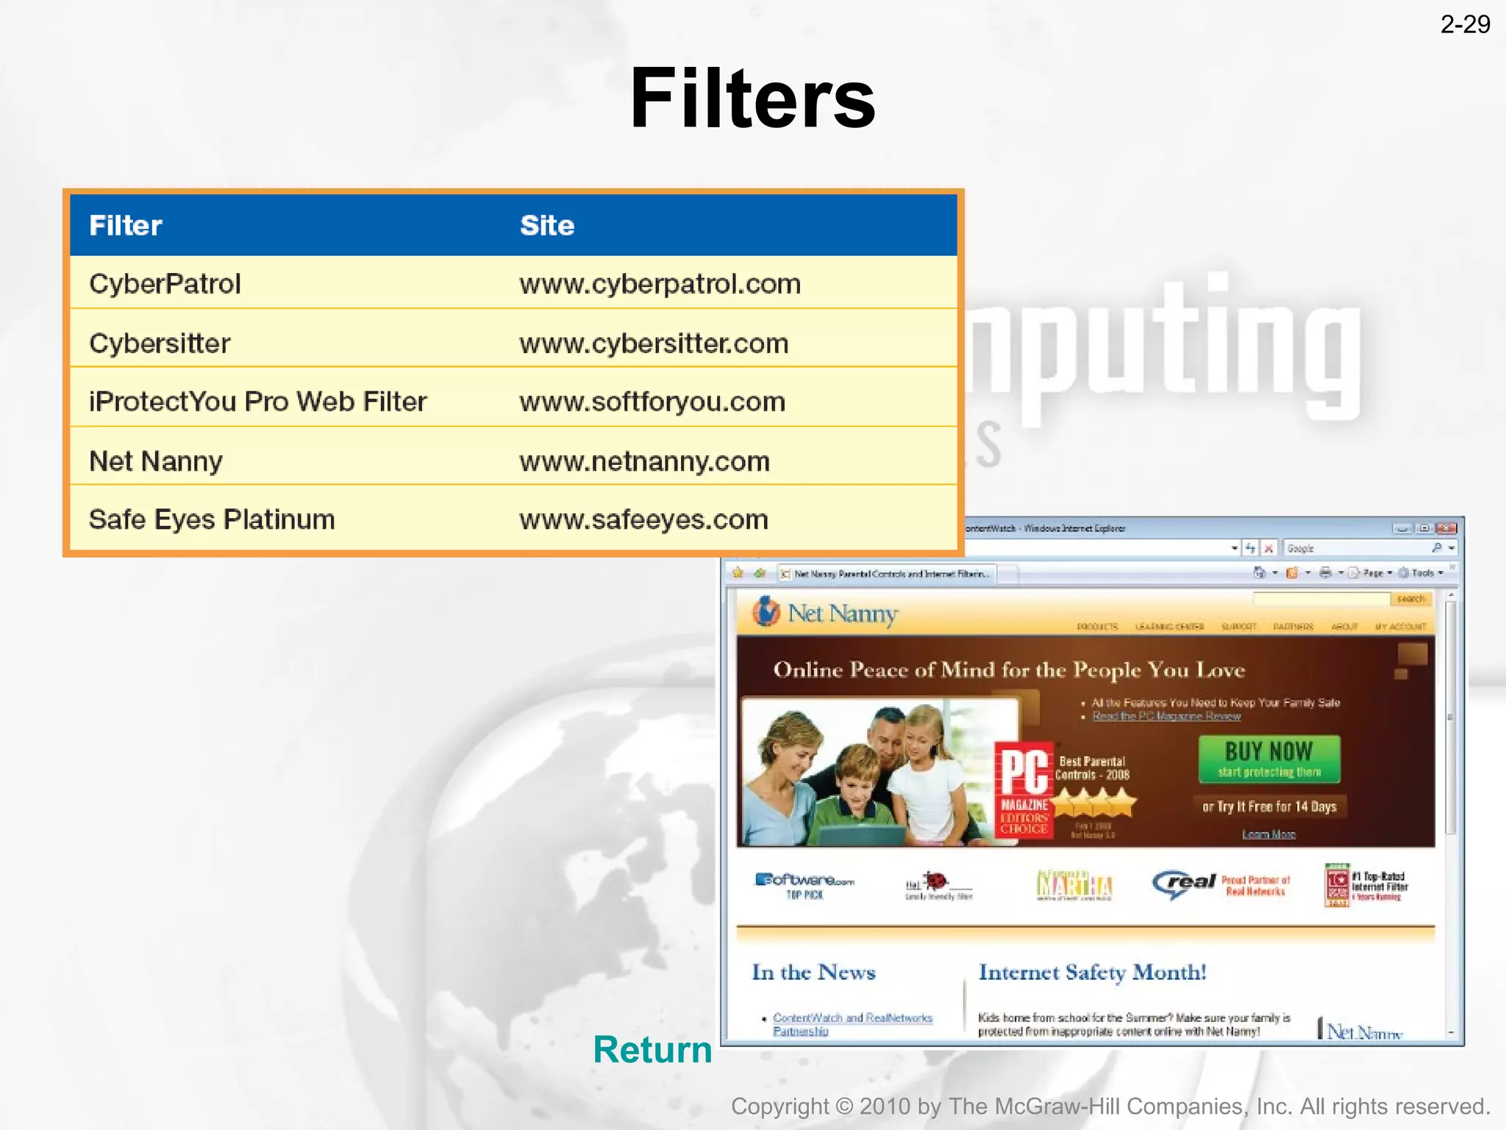Click the iProtectYou Pro Web Filter name
1506x1130 pixels.
(257, 402)
